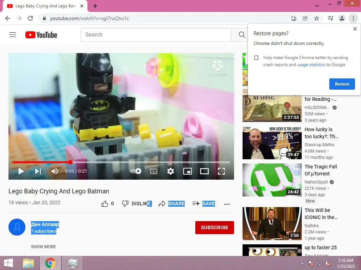The image size is (361, 270).
Task: Skip to the next video
Action: point(38,171)
